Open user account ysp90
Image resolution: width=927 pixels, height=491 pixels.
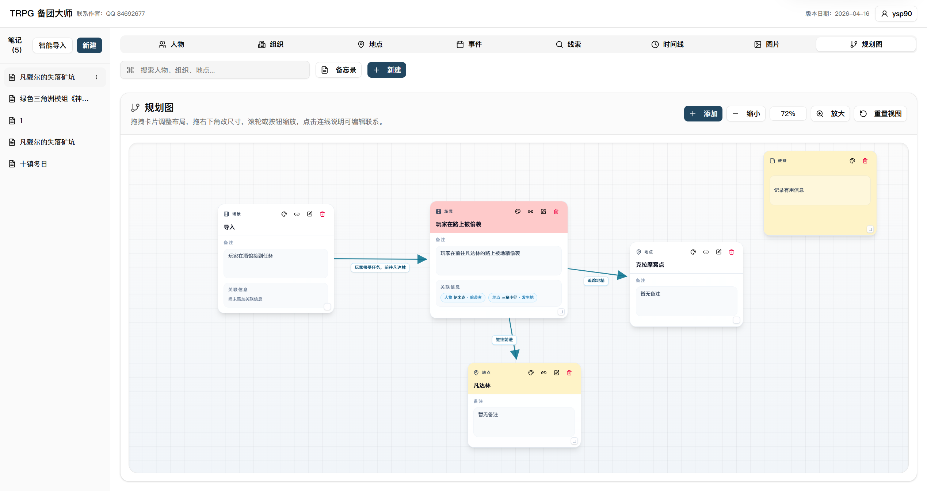[896, 14]
